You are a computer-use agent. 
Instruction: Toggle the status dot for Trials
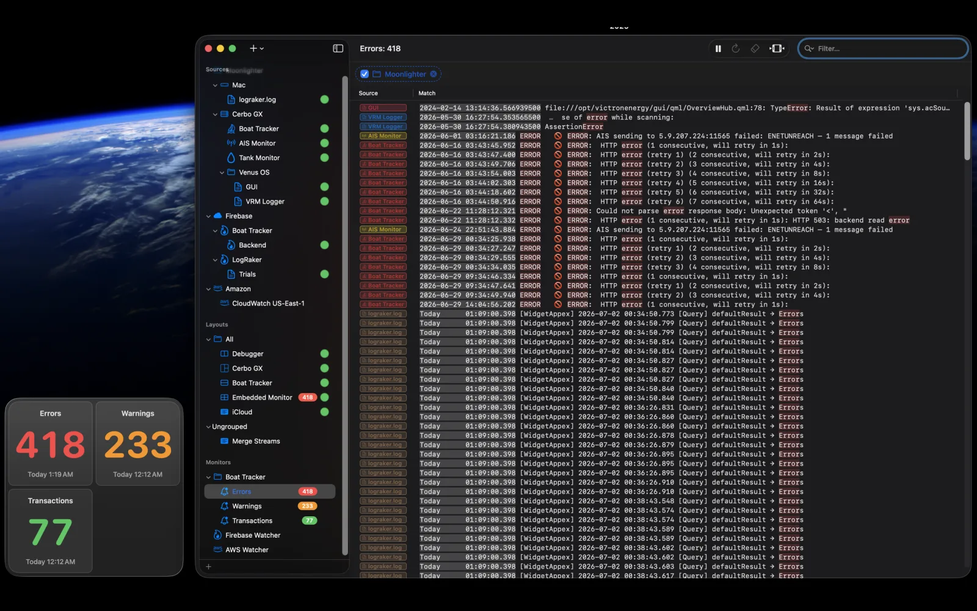pyautogui.click(x=324, y=274)
